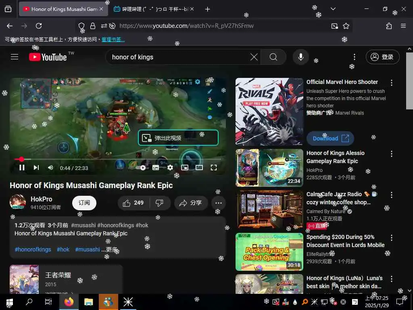Enter fullscreen mode
This screenshot has height=310, width=413.
(214, 168)
